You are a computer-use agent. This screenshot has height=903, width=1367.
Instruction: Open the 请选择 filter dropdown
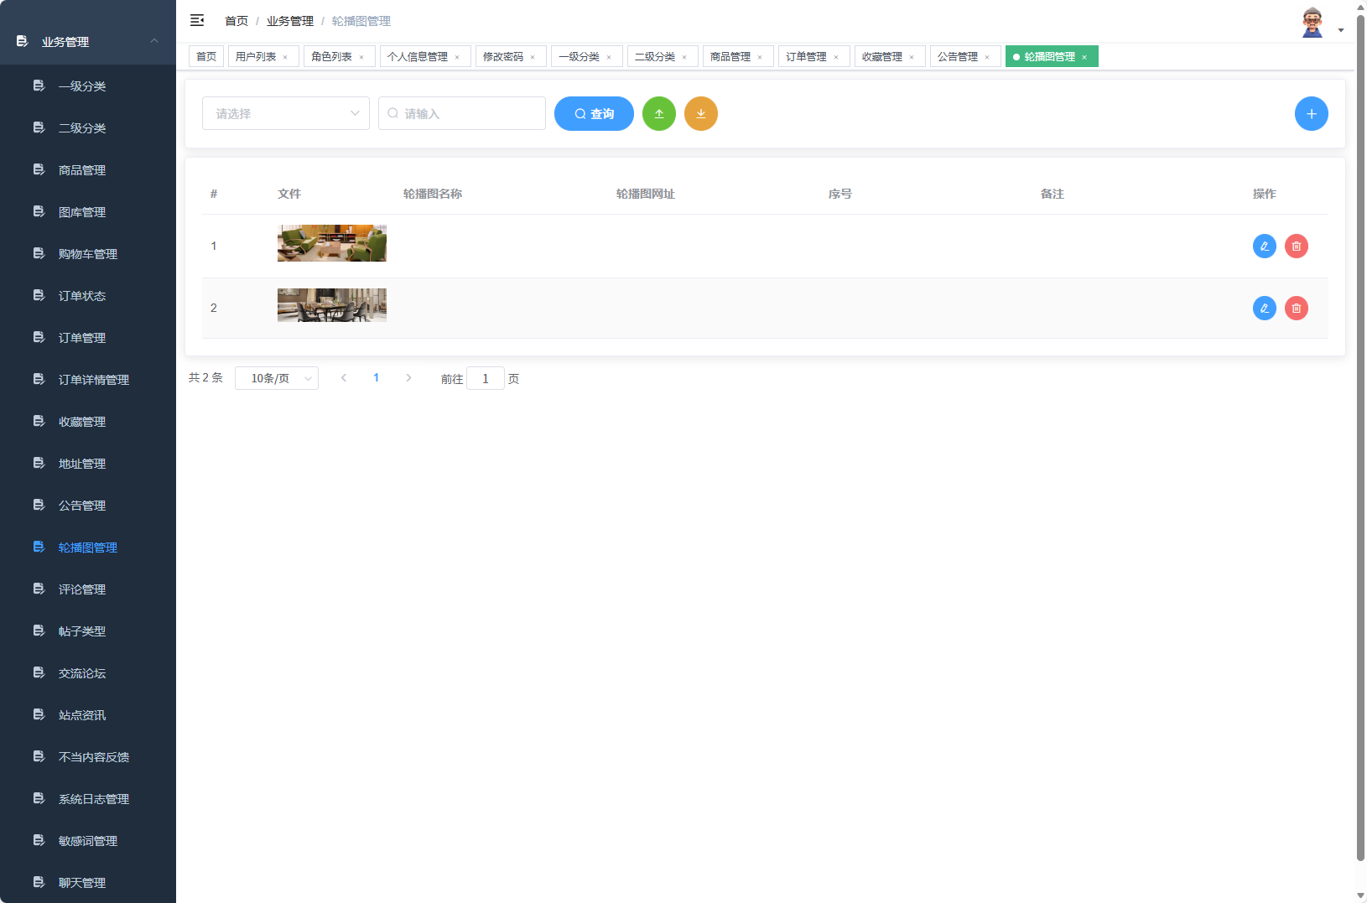[x=285, y=113]
